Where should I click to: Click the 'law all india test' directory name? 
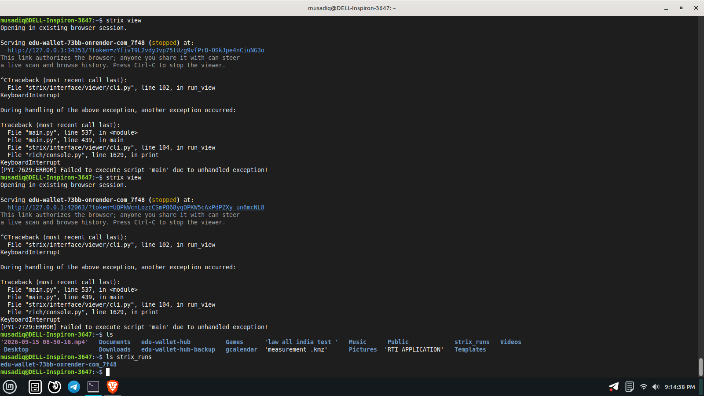[301, 342]
